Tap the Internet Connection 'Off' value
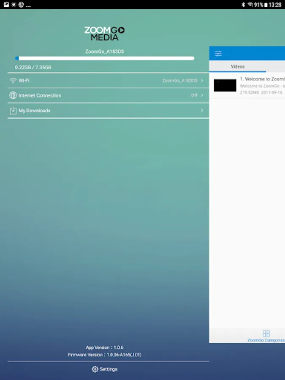Viewport: 285px width, 380px height. pos(194,95)
